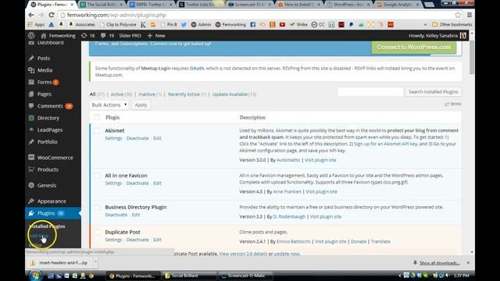Image resolution: width=500 pixels, height=281 pixels.
Task: Click the plugin search input field
Action: pyautogui.click(x=370, y=92)
